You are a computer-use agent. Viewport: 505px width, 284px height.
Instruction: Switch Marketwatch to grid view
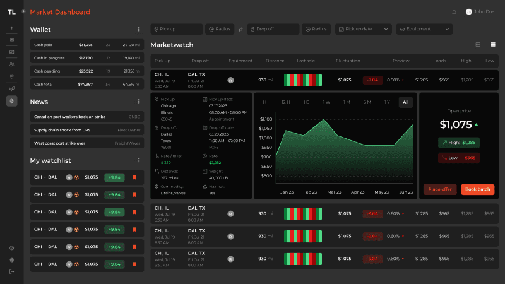click(x=478, y=45)
